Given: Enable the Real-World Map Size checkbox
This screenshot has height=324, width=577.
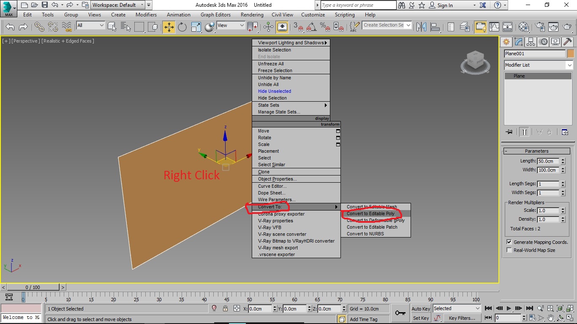Looking at the screenshot, I should tap(509, 250).
